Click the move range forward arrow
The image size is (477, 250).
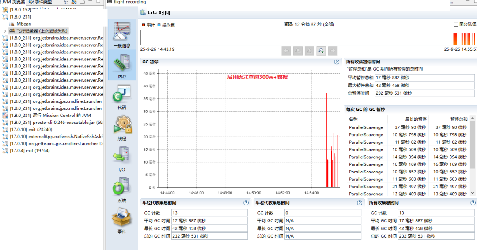pos(333,51)
